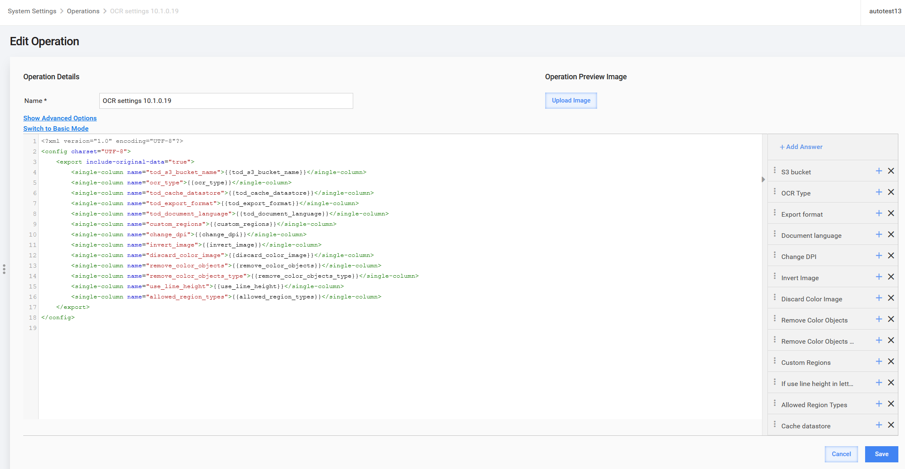Open the left sidebar dots handle
The width and height of the screenshot is (905, 469).
[4, 269]
